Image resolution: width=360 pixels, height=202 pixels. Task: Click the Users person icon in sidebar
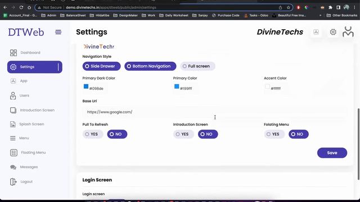pos(13,95)
